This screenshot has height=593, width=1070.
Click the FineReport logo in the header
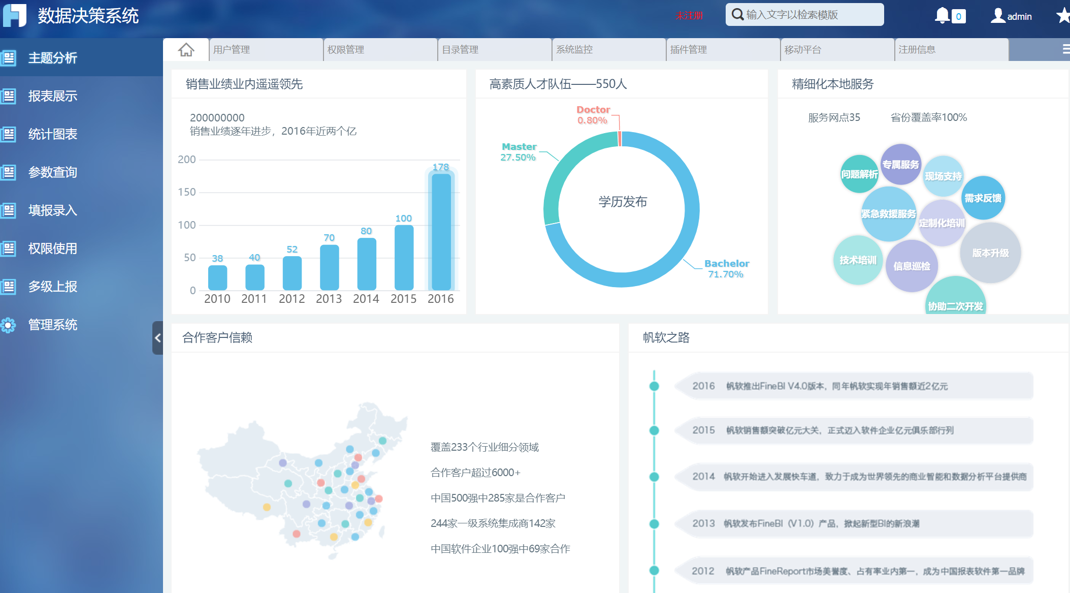[14, 15]
